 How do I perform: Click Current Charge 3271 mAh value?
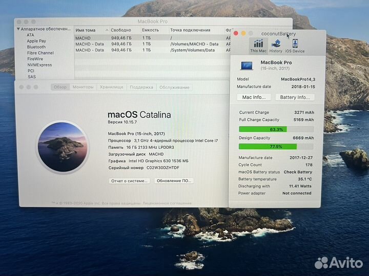304,112
